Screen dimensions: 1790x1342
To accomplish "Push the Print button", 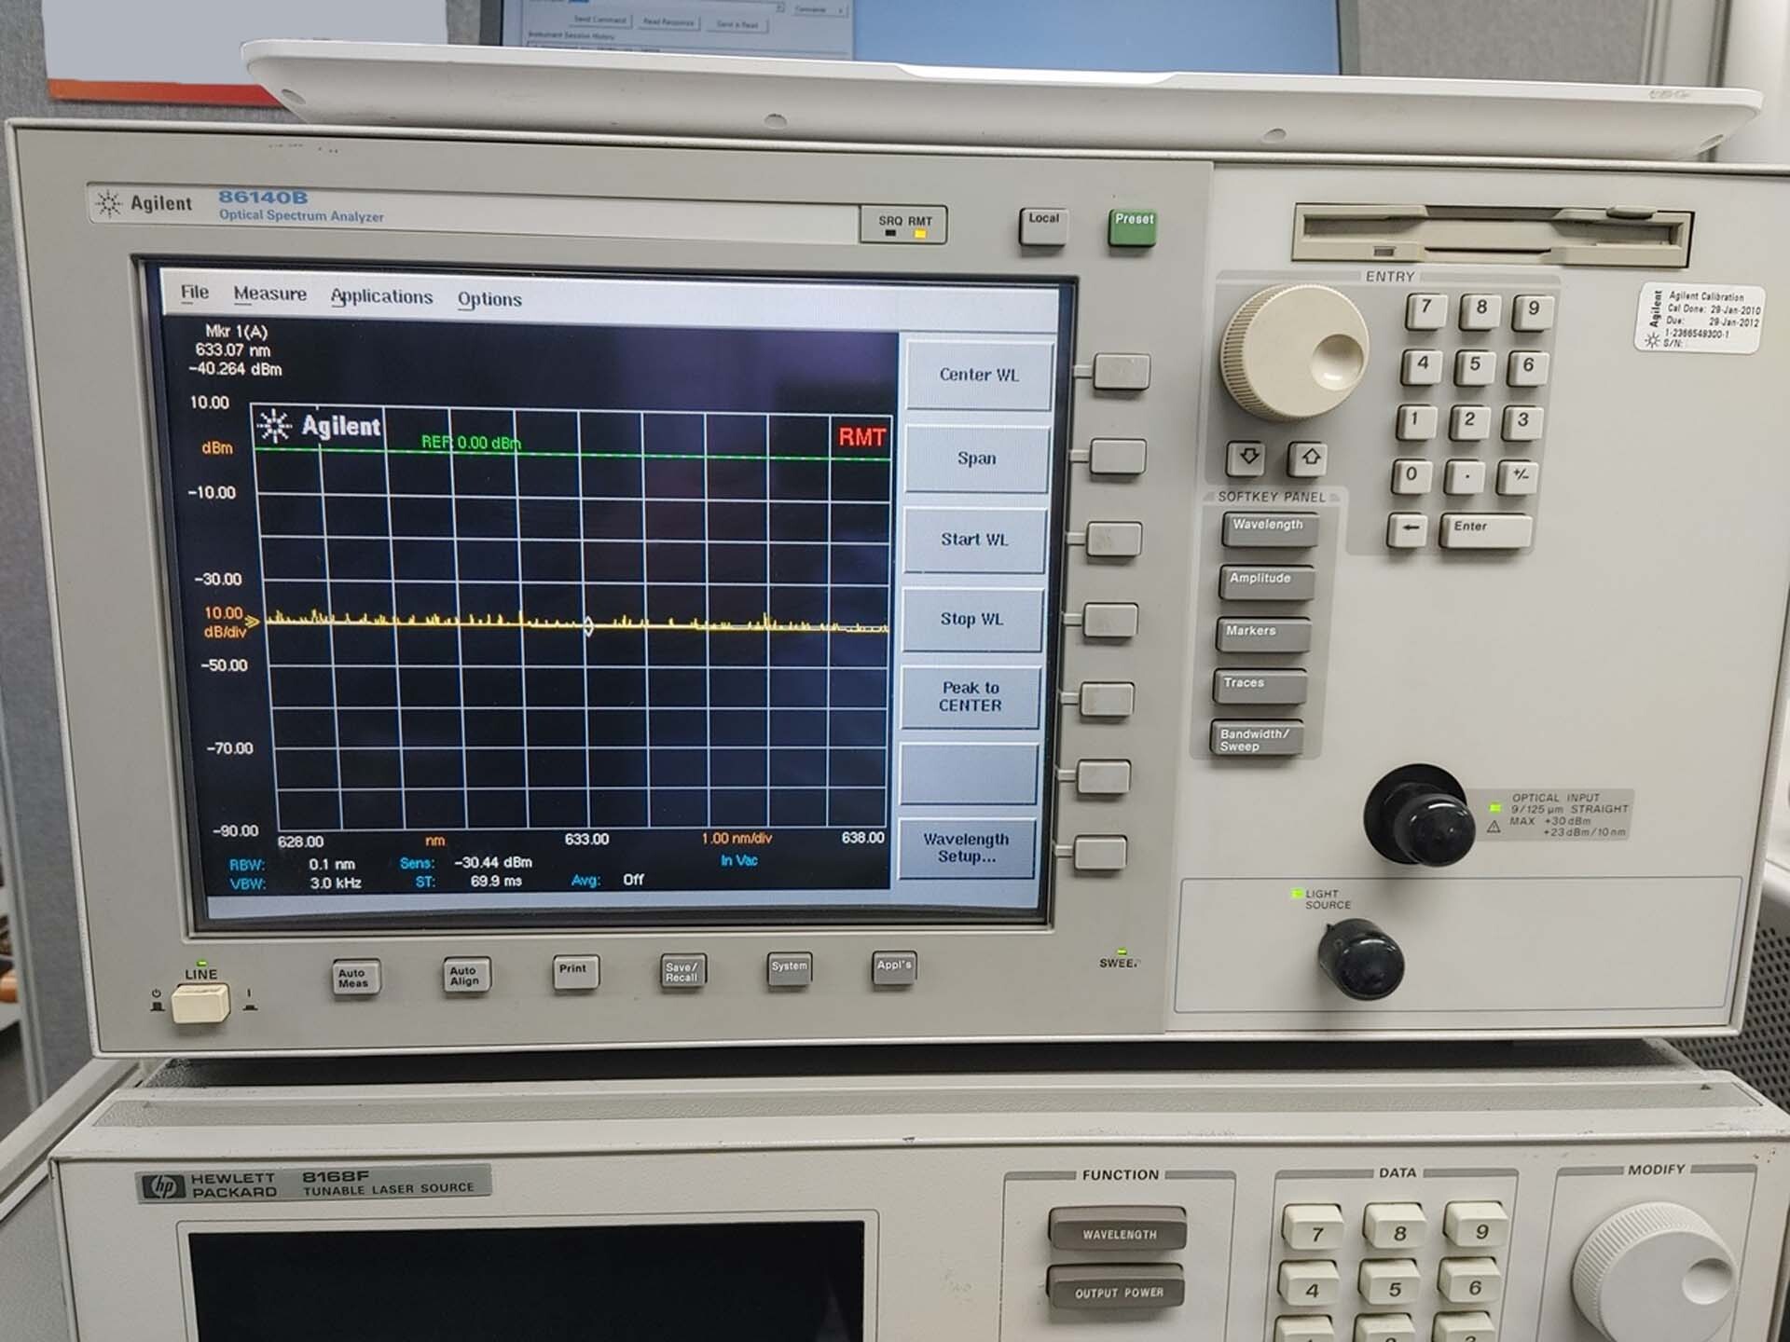I will coord(574,974).
